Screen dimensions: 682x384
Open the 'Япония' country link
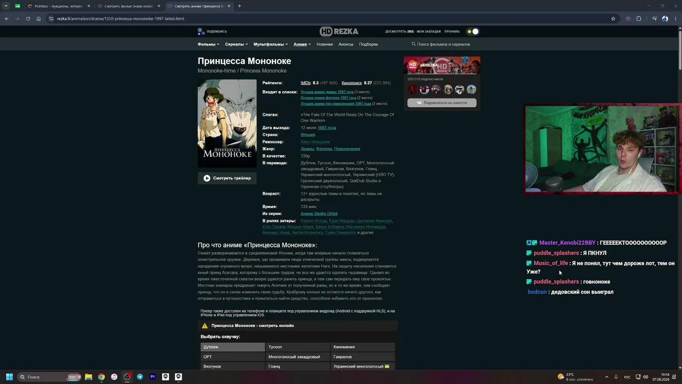pyautogui.click(x=308, y=135)
